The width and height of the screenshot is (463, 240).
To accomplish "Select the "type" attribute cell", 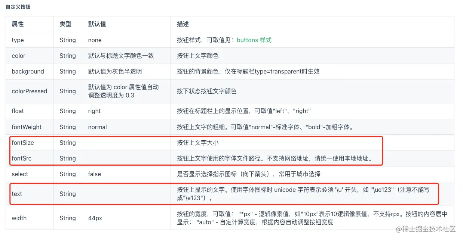I will [x=18, y=40].
